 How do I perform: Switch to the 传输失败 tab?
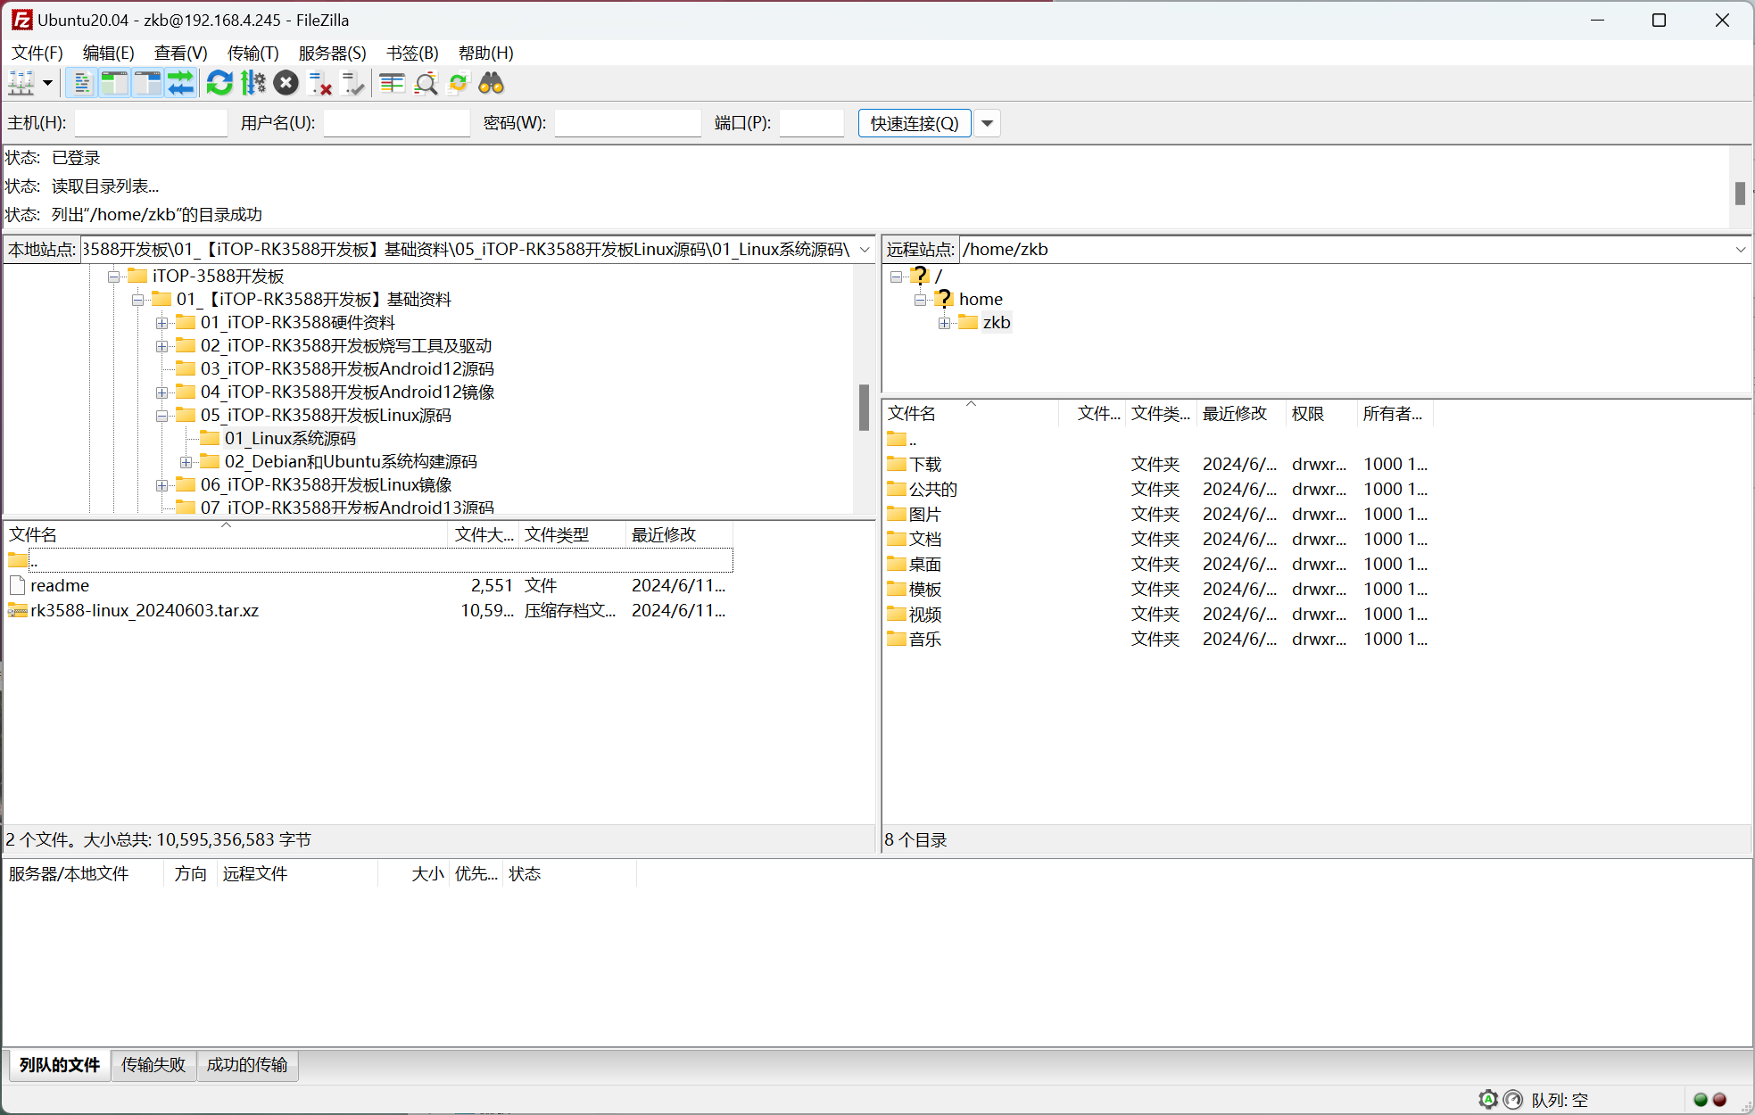(x=153, y=1065)
